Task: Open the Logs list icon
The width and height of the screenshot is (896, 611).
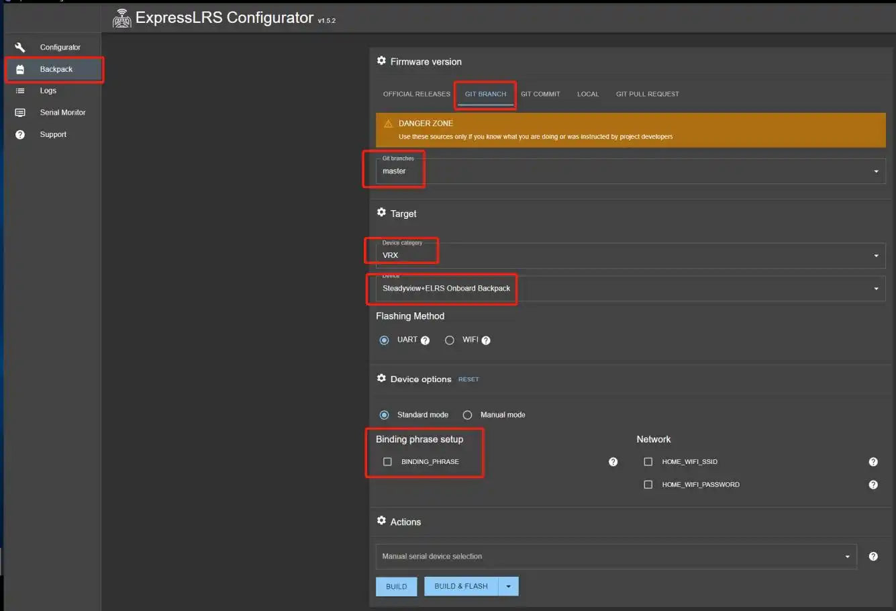Action: [20, 91]
